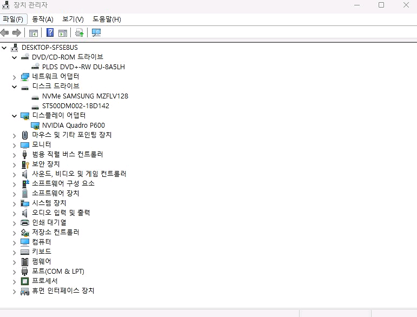417x317 pixels.
Task: Click the 키보드 keyboard icon
Action: (x=25, y=252)
